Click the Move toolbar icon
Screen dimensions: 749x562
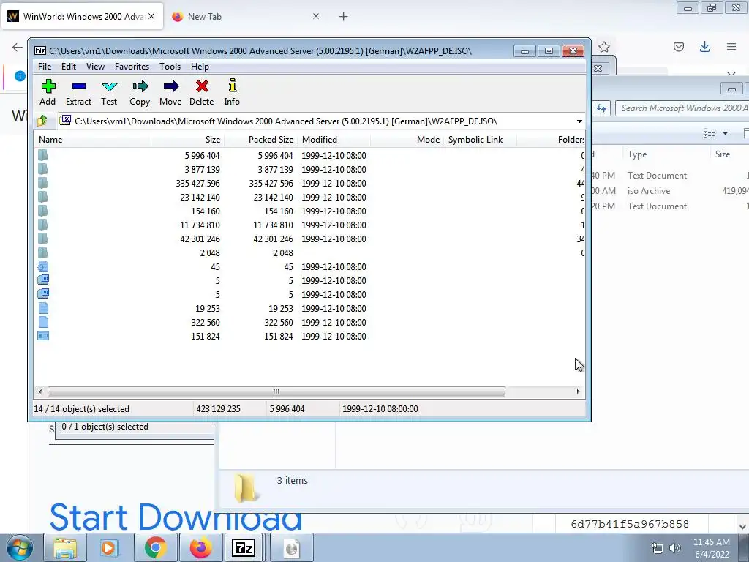170,92
